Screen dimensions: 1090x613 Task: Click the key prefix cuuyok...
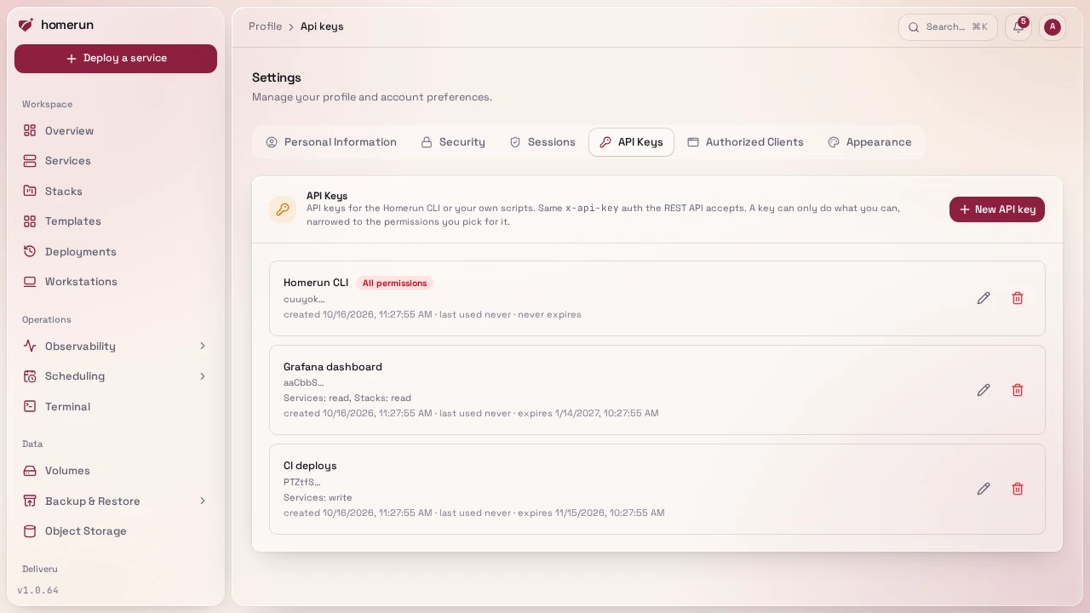tap(304, 299)
